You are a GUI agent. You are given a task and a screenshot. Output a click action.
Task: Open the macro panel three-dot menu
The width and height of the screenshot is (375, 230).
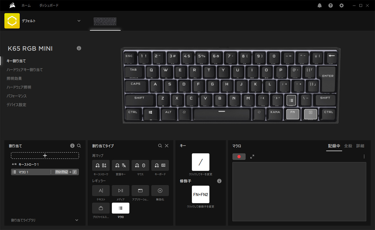coord(364,157)
